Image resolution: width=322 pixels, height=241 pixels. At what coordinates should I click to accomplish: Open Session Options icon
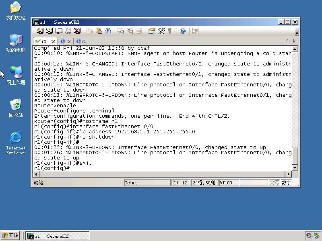click(152, 31)
